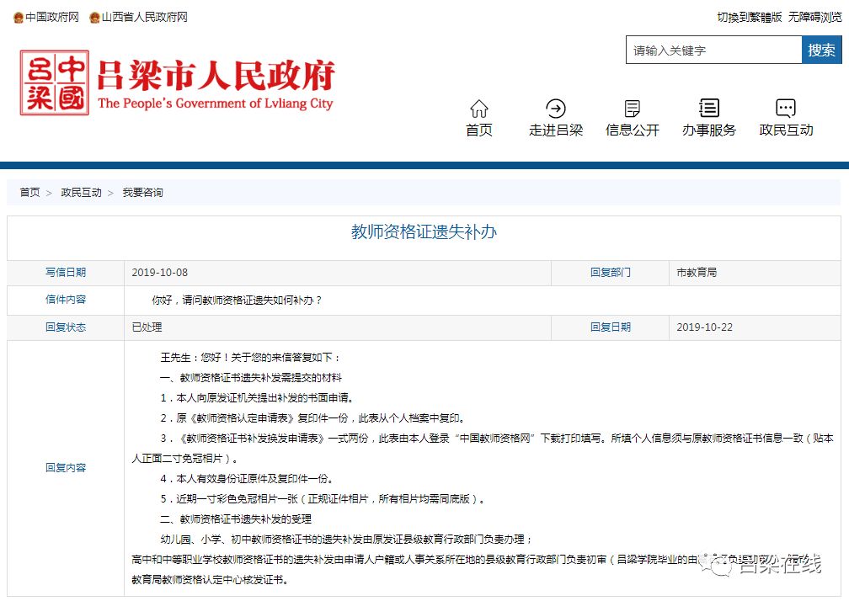Viewport: 849px width, 601px height.
Task: Click The People's Government of Lvliang City subtitle
Action: (215, 104)
